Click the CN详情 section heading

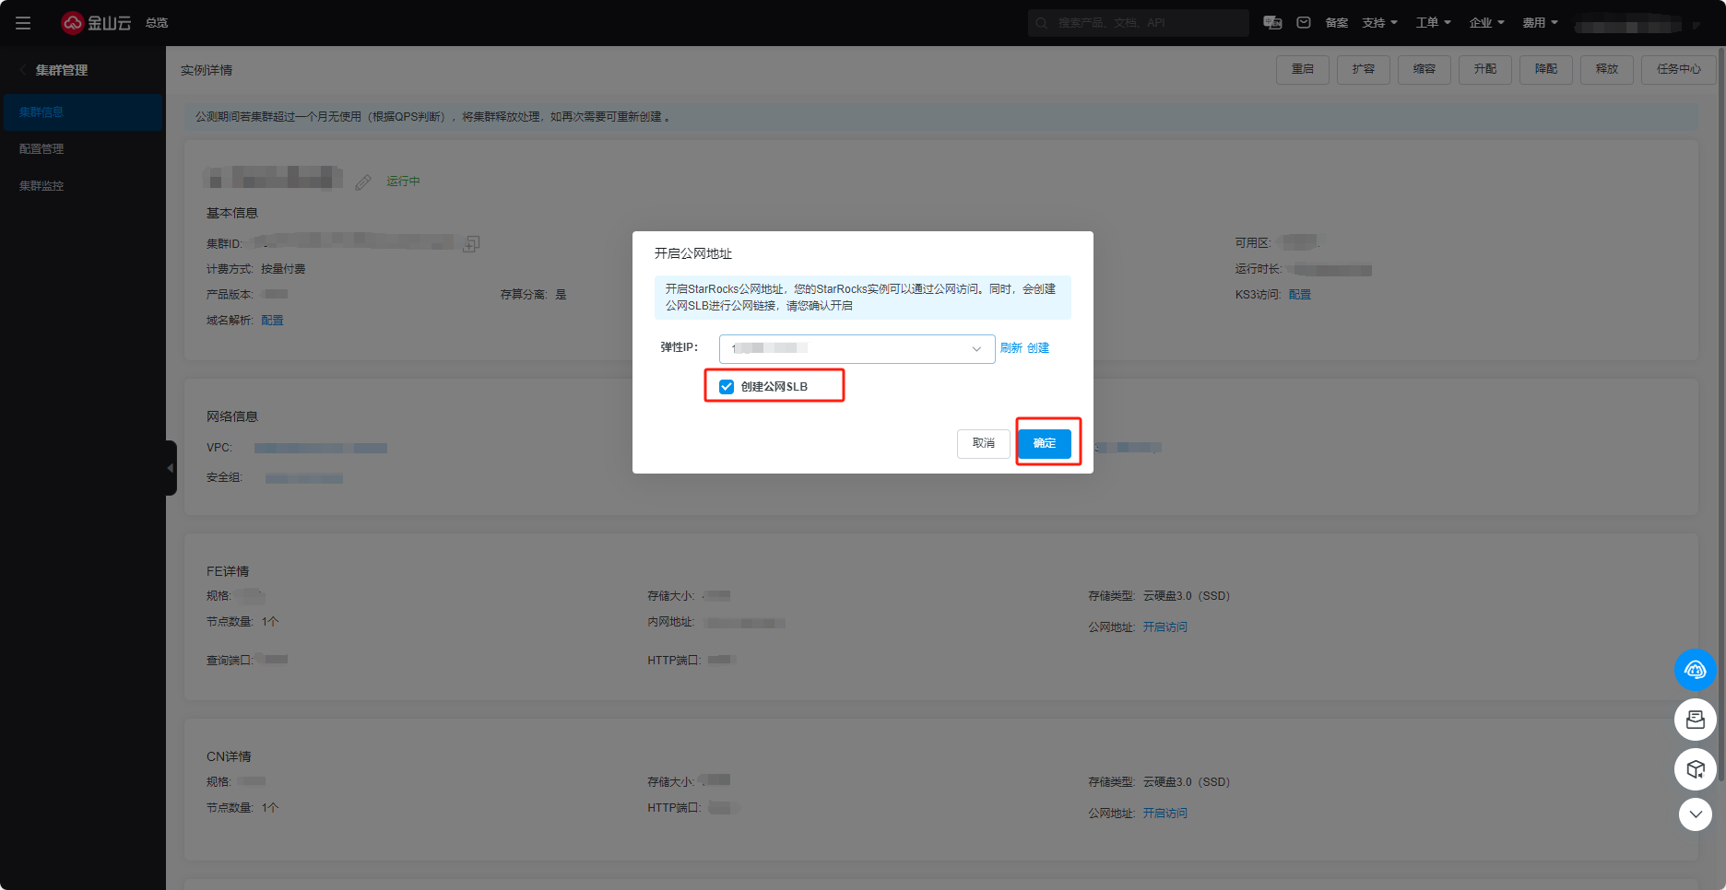pyautogui.click(x=229, y=756)
